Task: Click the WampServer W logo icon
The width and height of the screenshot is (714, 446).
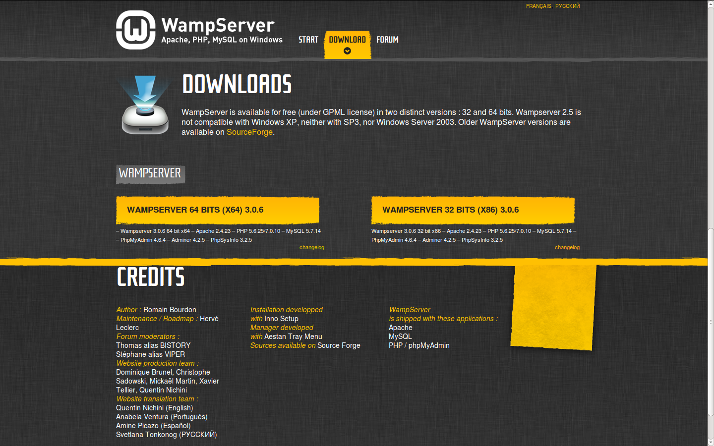Action: click(136, 30)
